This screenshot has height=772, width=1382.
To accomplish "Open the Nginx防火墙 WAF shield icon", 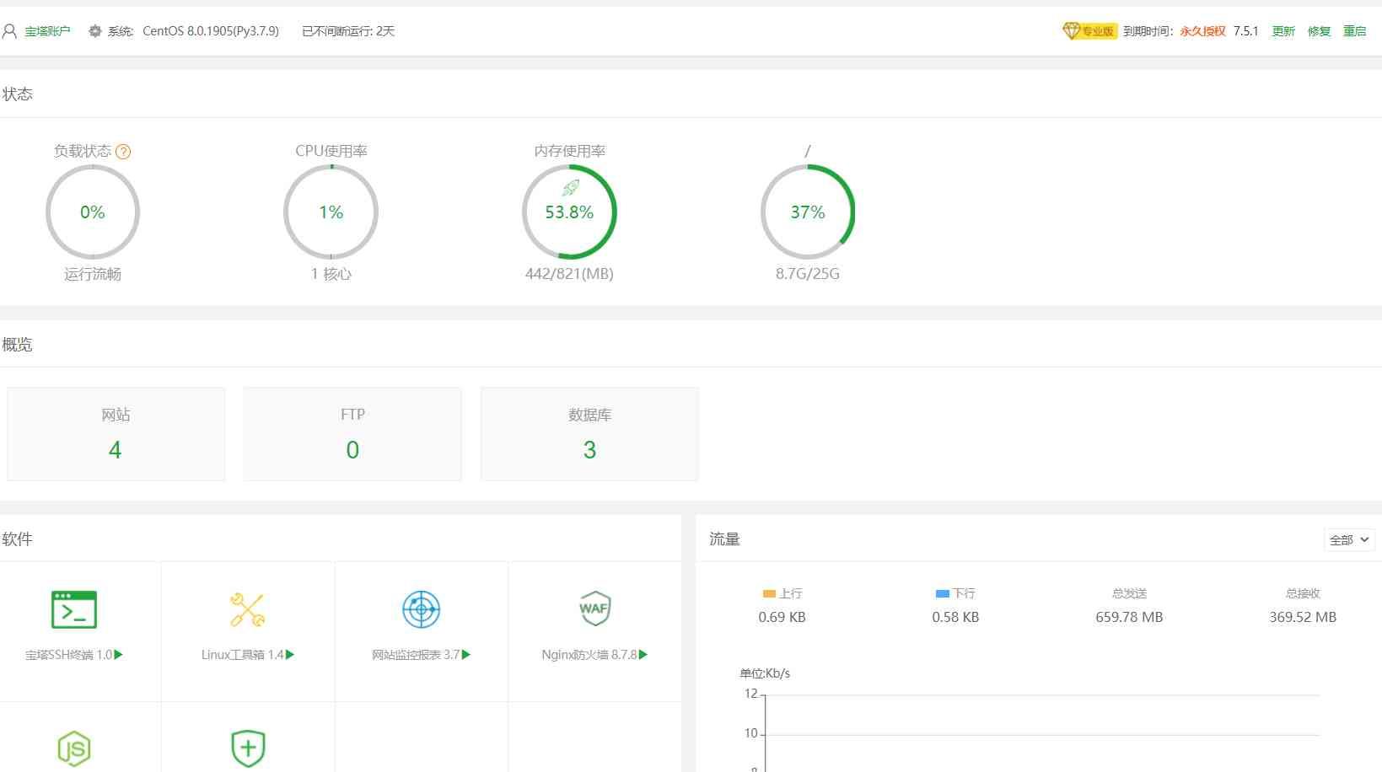I will (x=594, y=608).
